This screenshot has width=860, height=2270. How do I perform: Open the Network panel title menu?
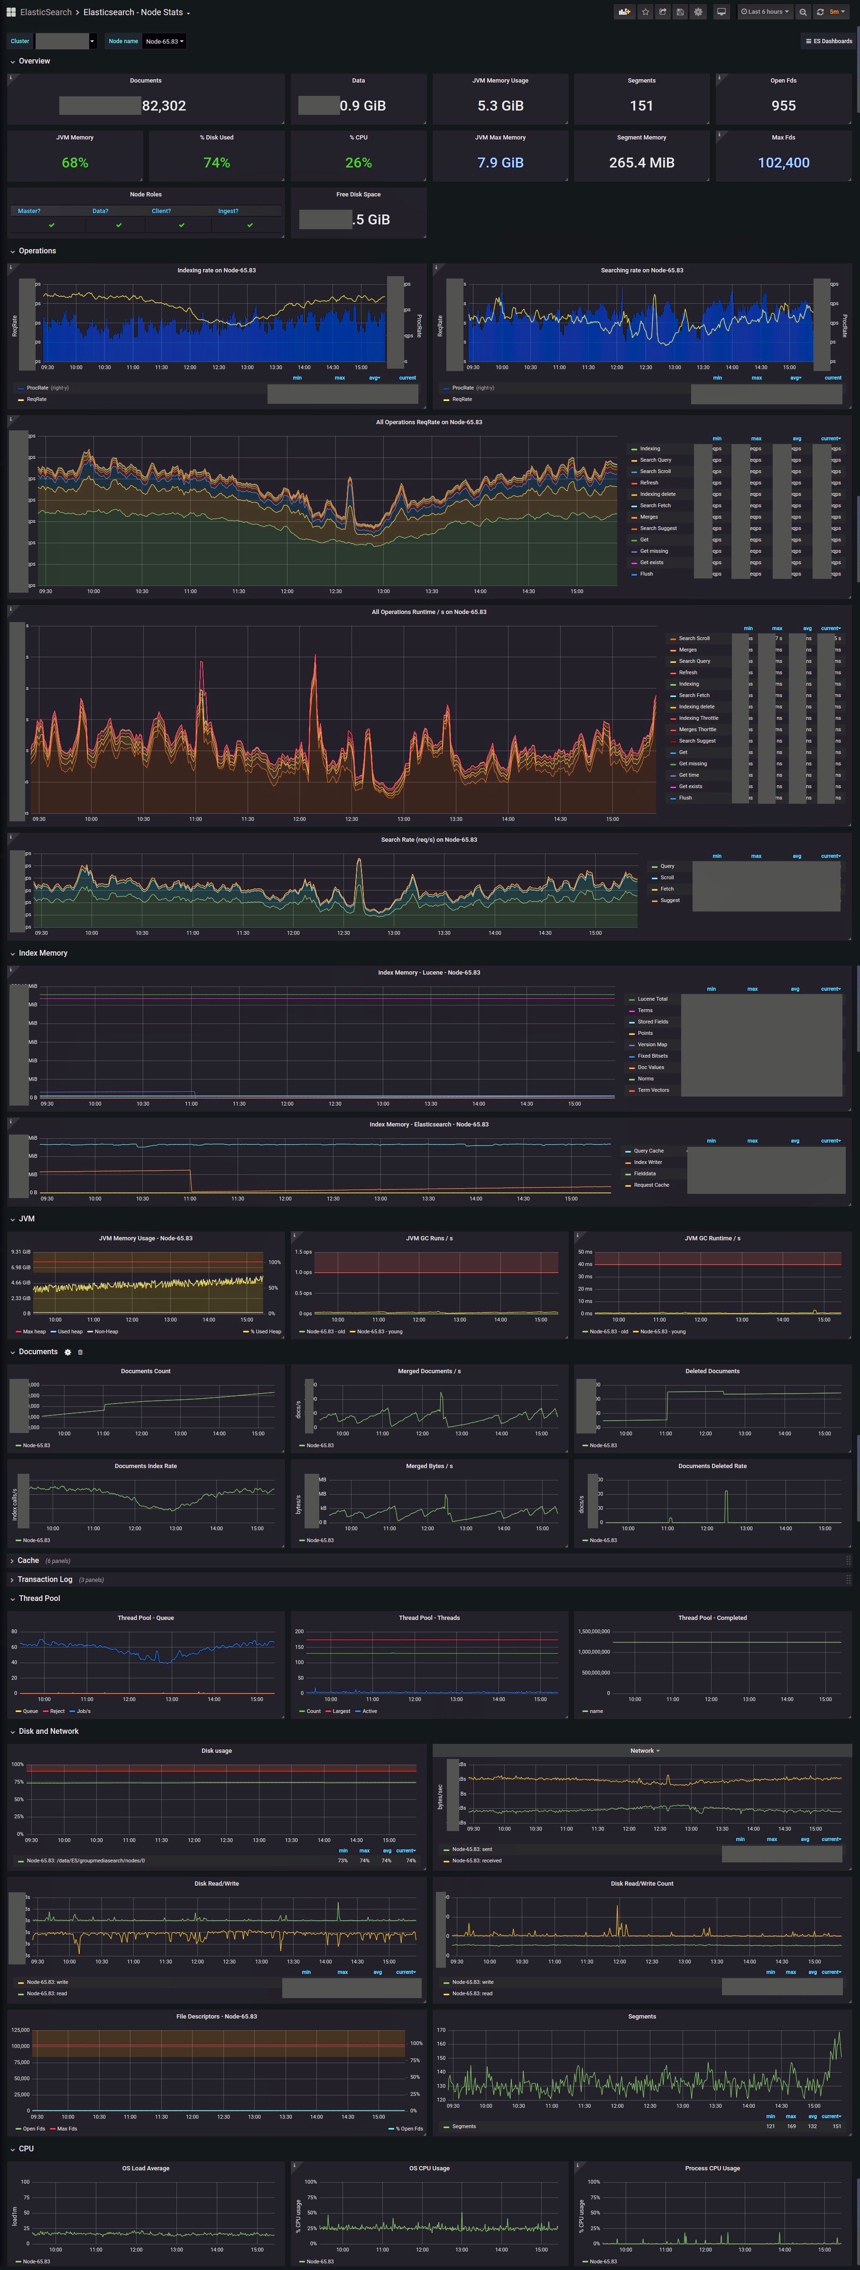(645, 1751)
